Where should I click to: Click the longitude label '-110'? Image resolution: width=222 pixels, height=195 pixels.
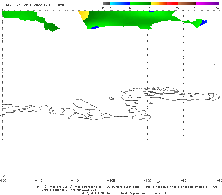pyautogui.click(x=75, y=181)
